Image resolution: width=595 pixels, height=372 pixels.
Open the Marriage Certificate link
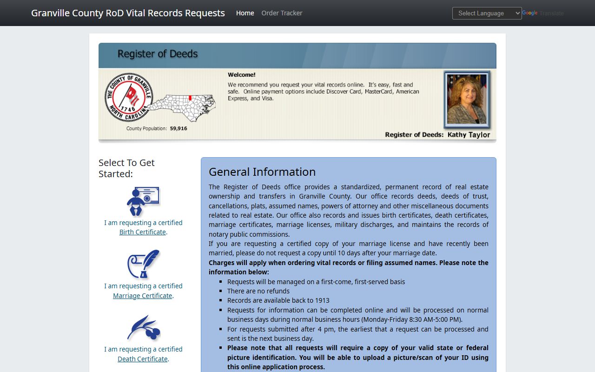143,296
